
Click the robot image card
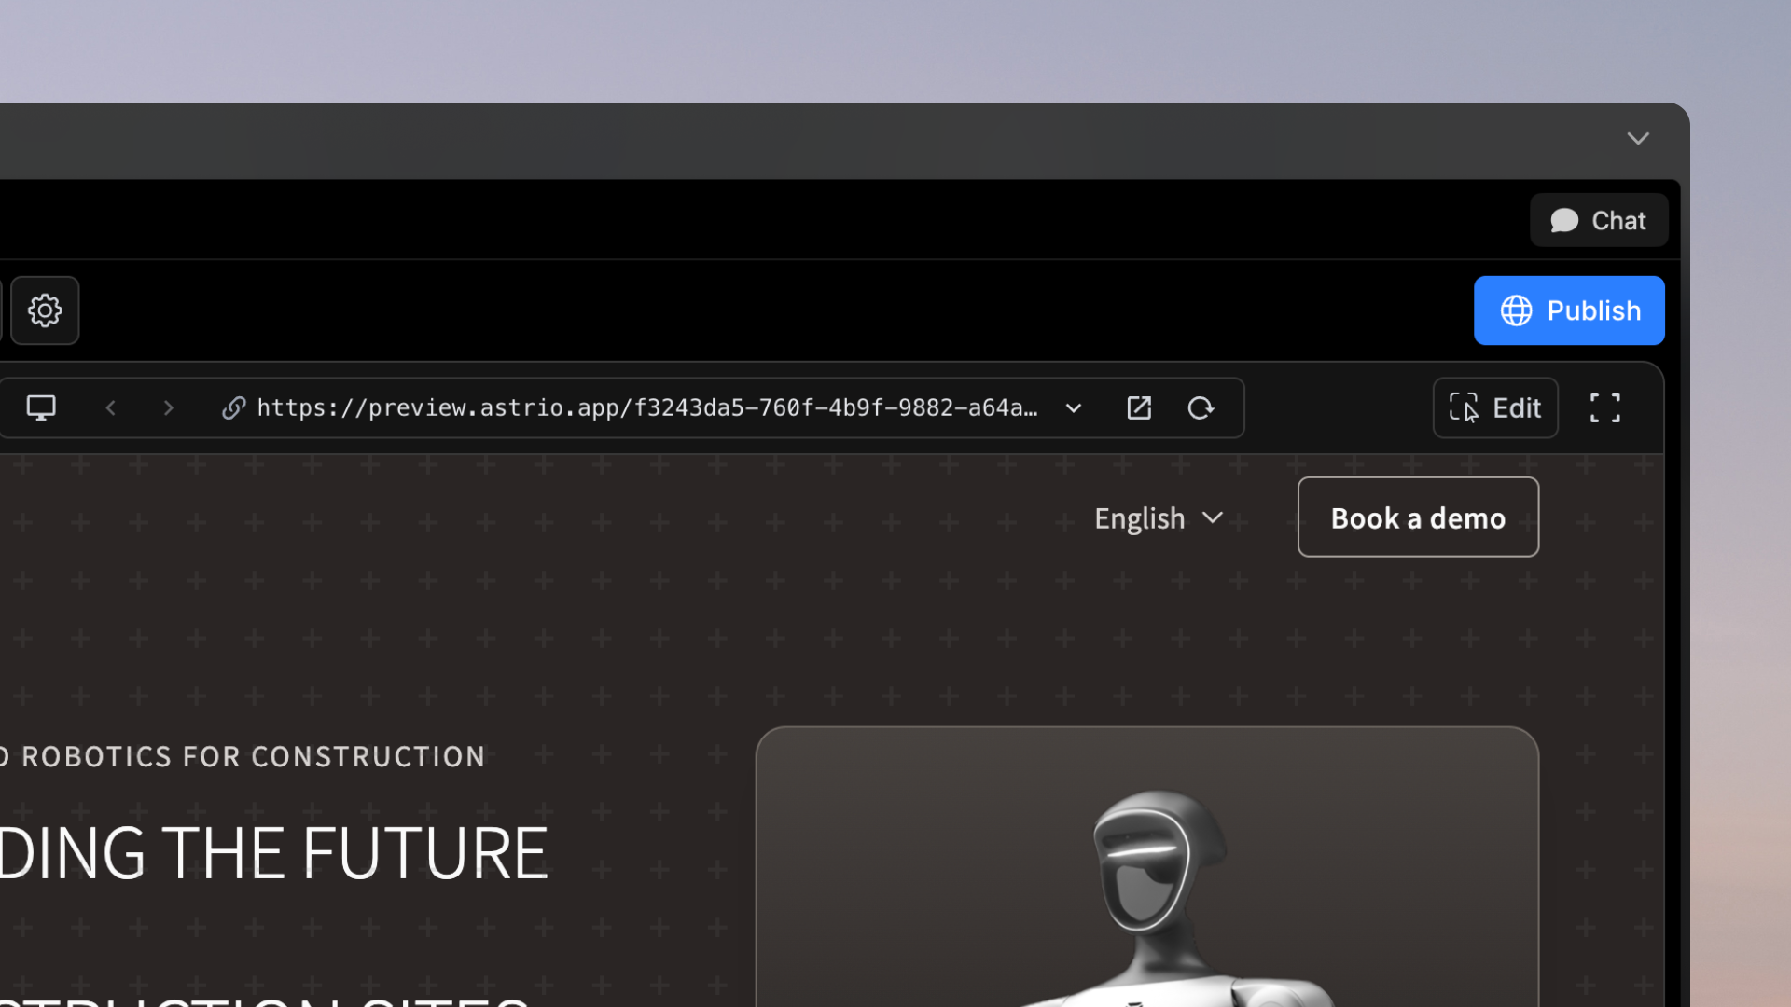coord(1146,867)
